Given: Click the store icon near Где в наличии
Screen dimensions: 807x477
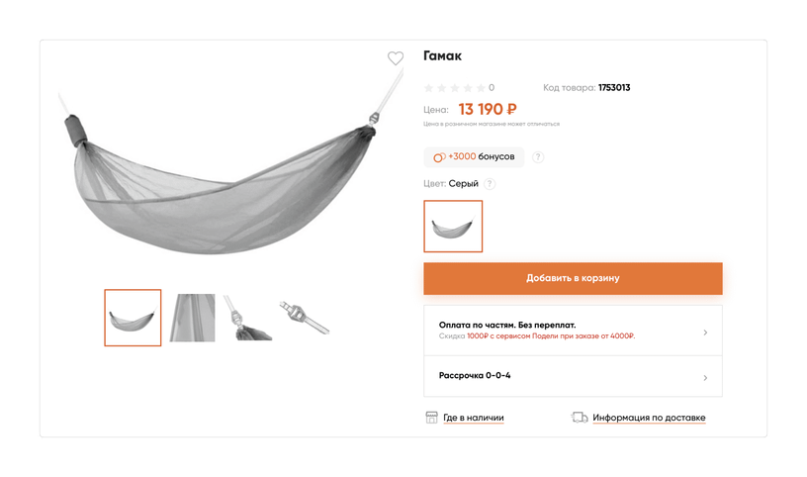Looking at the screenshot, I should pyautogui.click(x=431, y=418).
